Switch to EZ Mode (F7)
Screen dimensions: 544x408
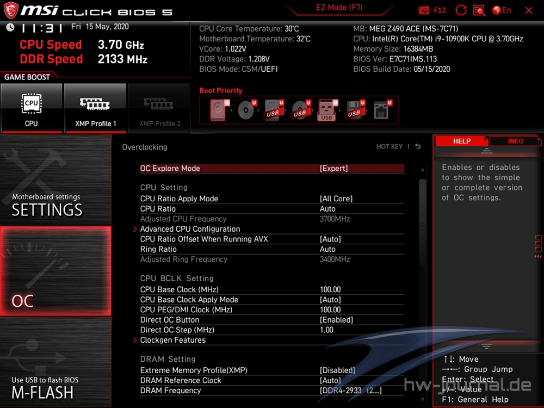(339, 8)
